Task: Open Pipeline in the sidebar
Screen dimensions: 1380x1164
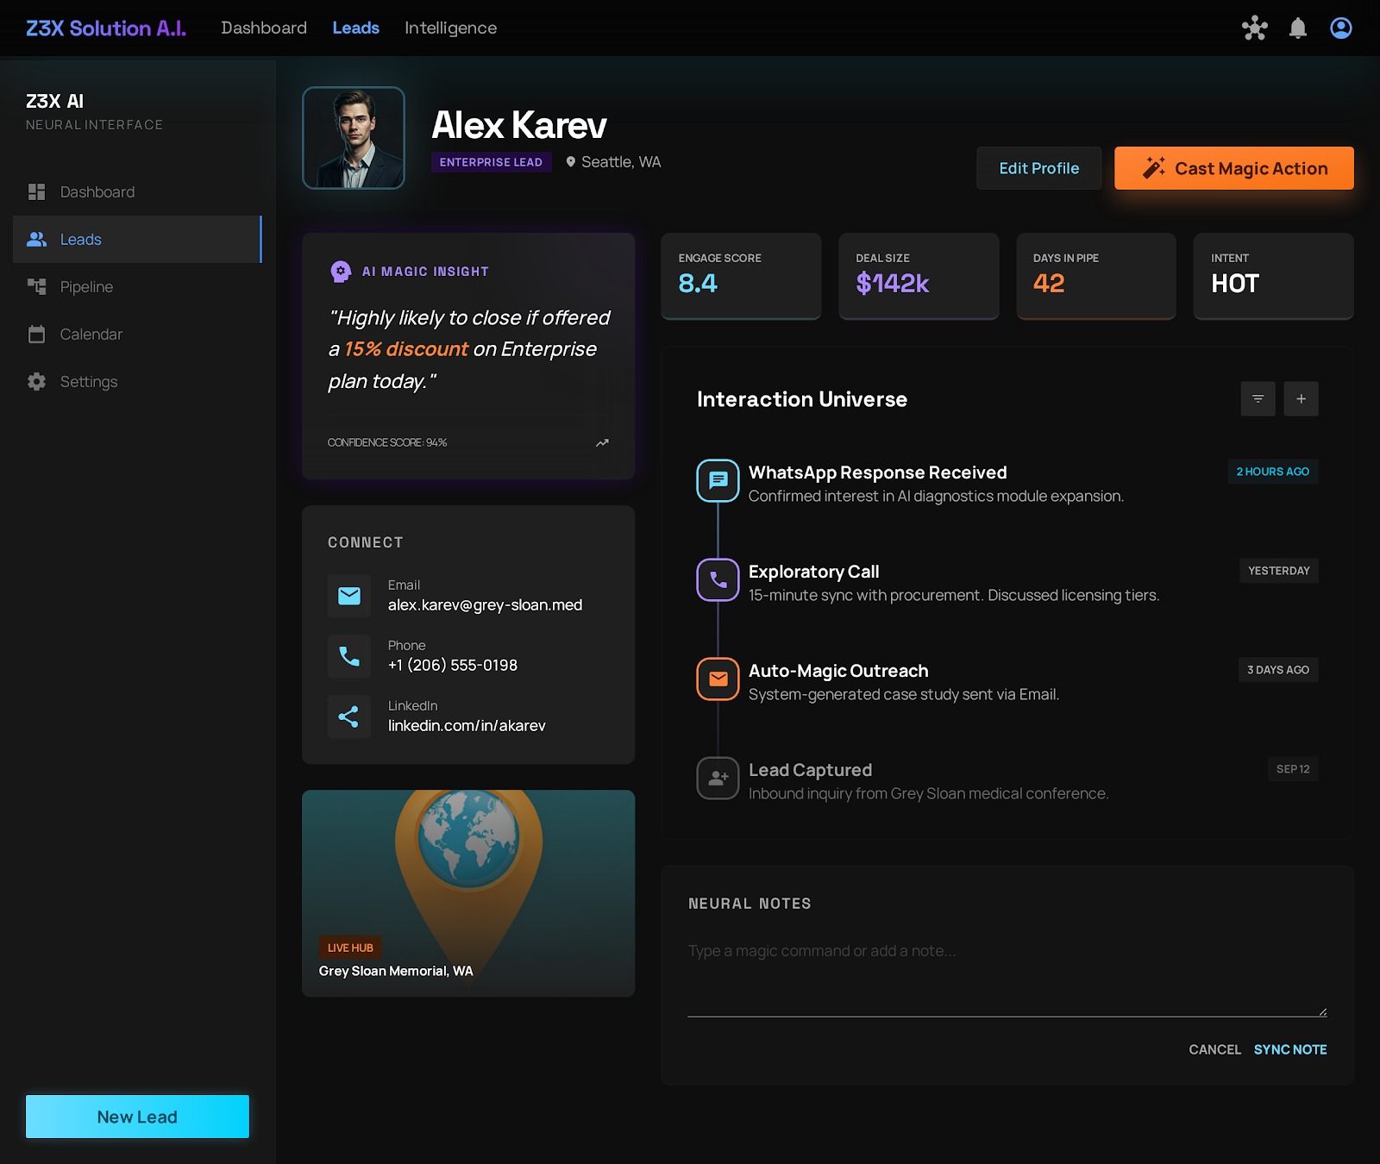Action: click(x=86, y=287)
